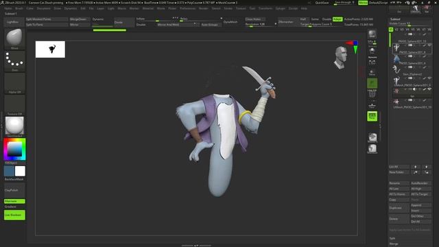Select the Skin_ZSphere2 subtool thumbnail
This screenshot has width=439, height=247.
pyautogui.click(x=396, y=70)
